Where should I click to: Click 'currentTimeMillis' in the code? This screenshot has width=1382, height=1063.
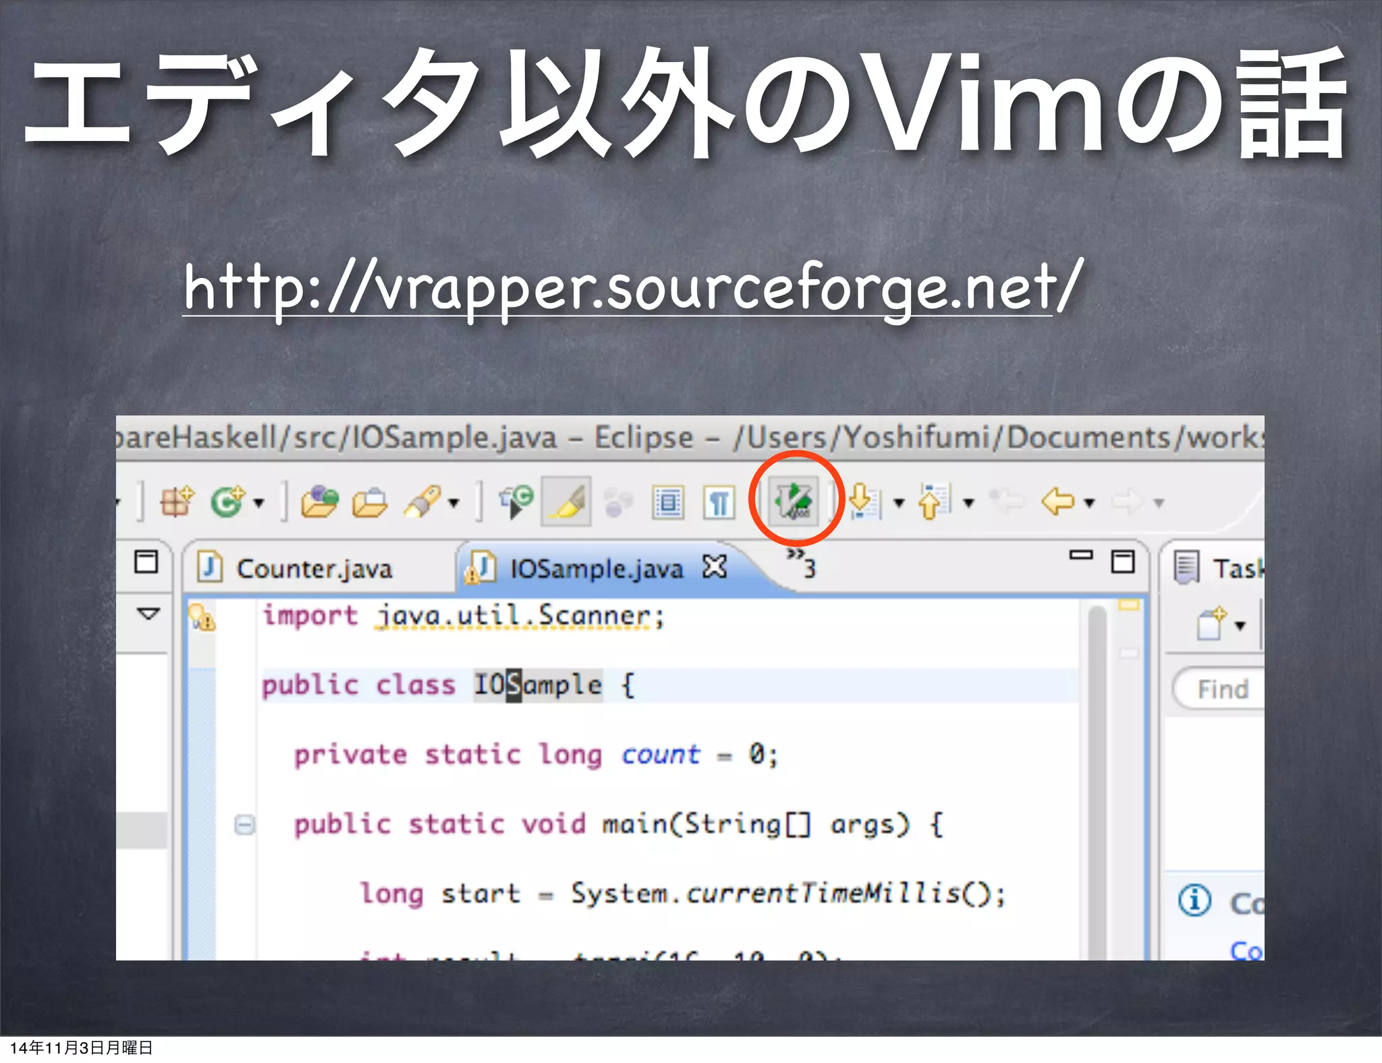[823, 894]
